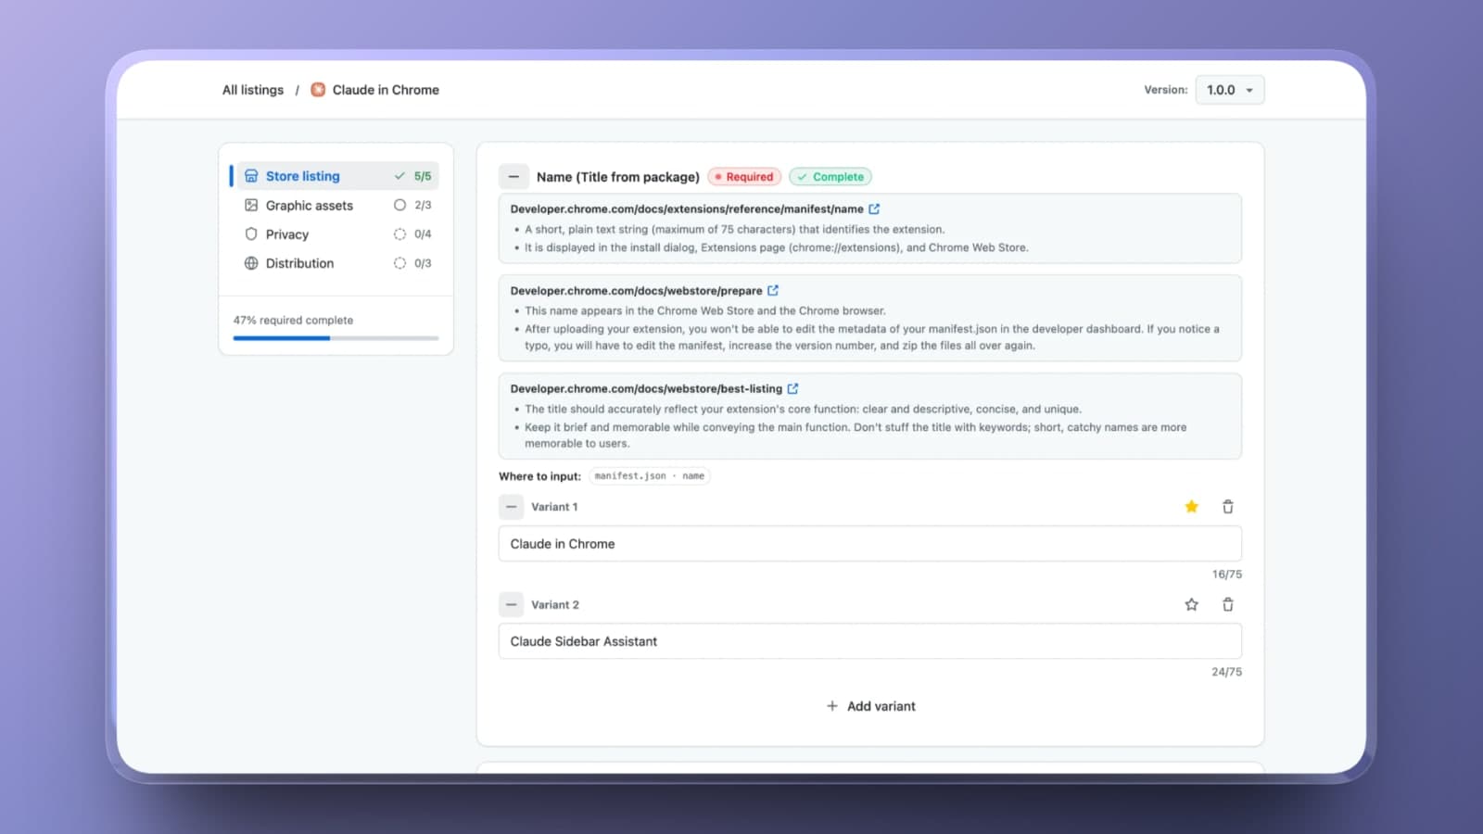Viewport: 1483px width, 834px height.
Task: Click the Where to input label
Action: click(539, 476)
